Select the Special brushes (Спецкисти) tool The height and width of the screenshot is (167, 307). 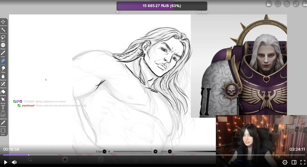point(3,84)
